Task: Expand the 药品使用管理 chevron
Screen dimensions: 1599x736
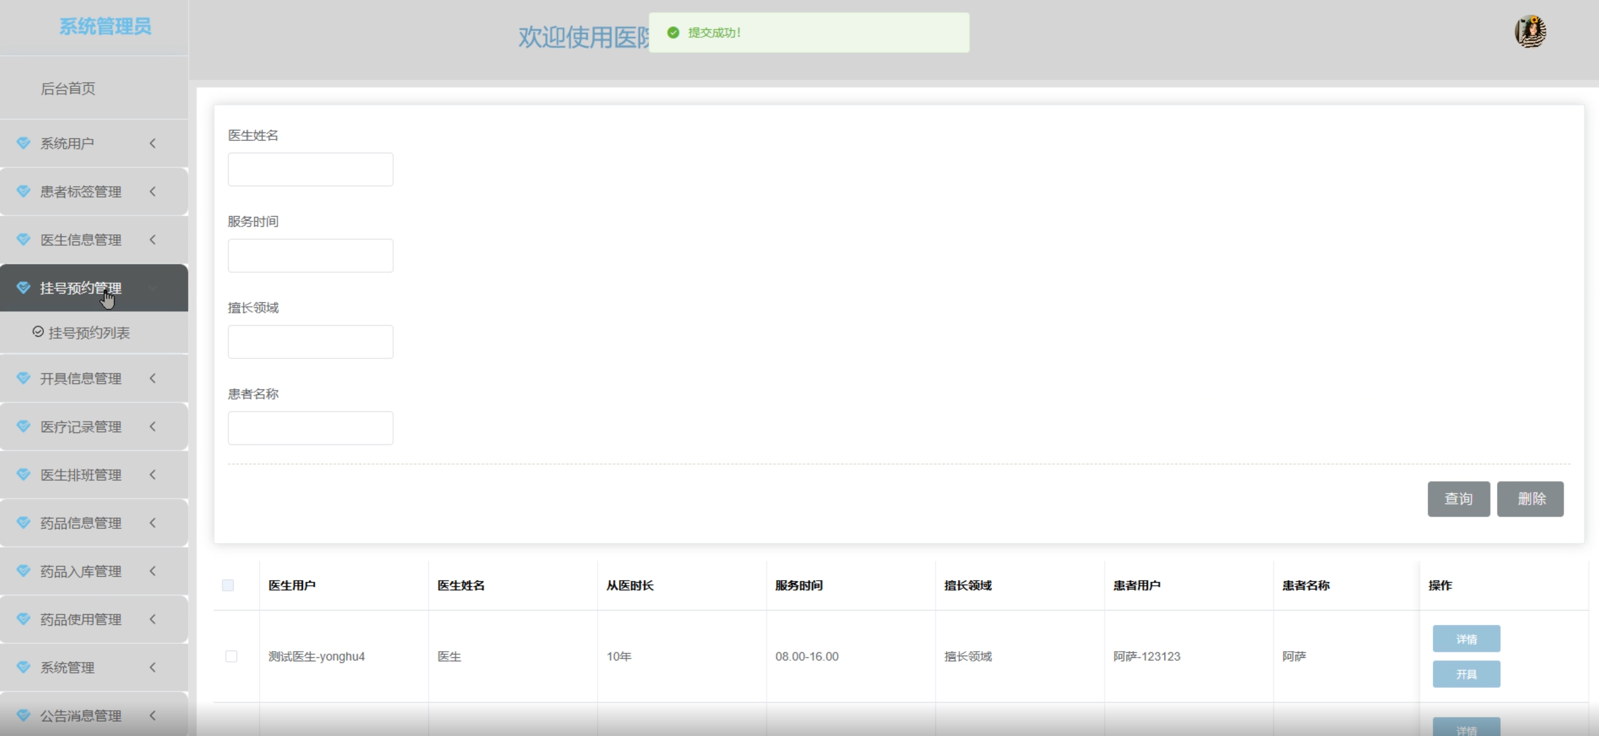Action: pyautogui.click(x=153, y=619)
